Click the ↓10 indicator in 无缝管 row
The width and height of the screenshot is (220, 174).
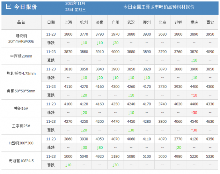tap(68, 165)
